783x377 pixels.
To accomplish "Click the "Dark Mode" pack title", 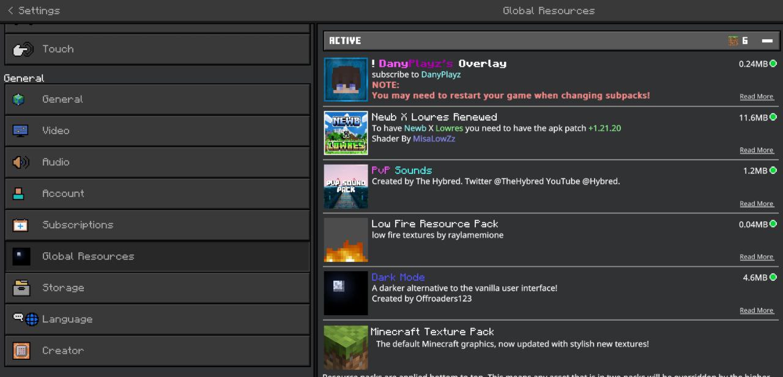I will 398,277.
